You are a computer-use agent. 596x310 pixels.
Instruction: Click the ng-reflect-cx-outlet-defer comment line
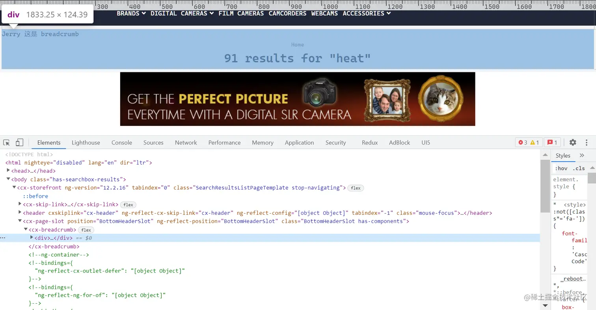110,271
